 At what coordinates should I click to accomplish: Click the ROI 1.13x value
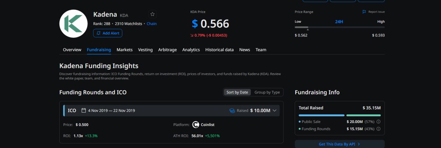[x=78, y=136]
